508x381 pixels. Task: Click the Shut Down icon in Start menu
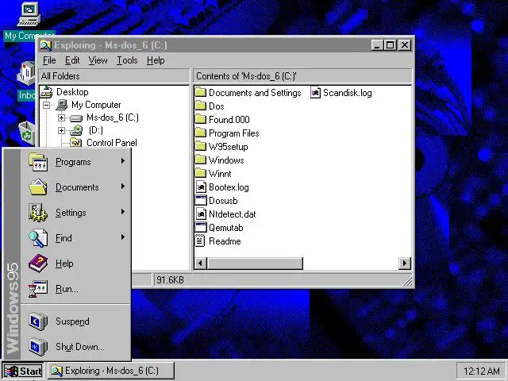pyautogui.click(x=38, y=347)
